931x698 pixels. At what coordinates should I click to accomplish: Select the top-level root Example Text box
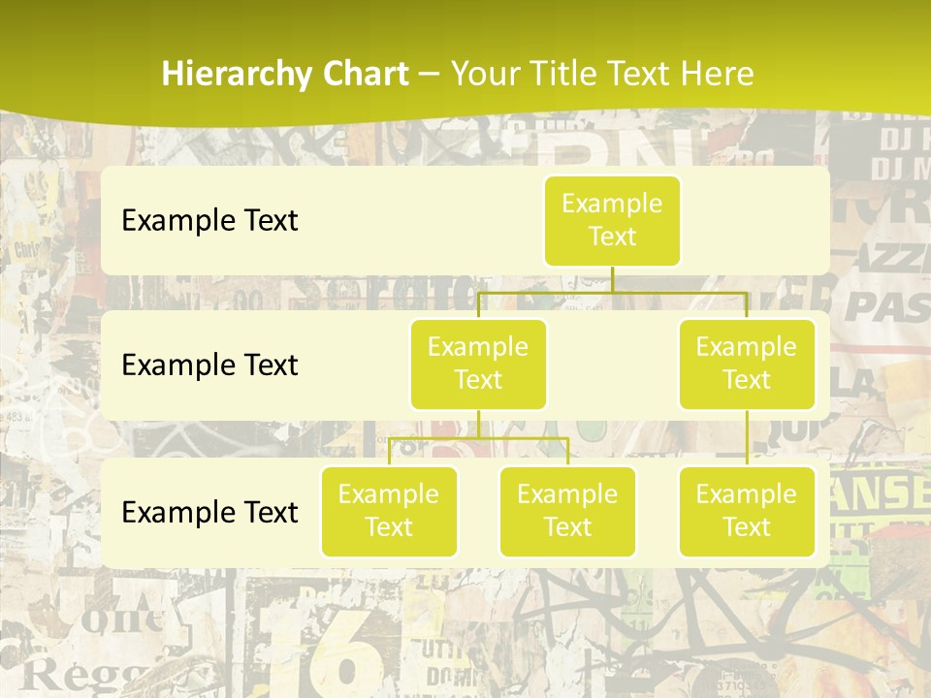[x=612, y=220]
